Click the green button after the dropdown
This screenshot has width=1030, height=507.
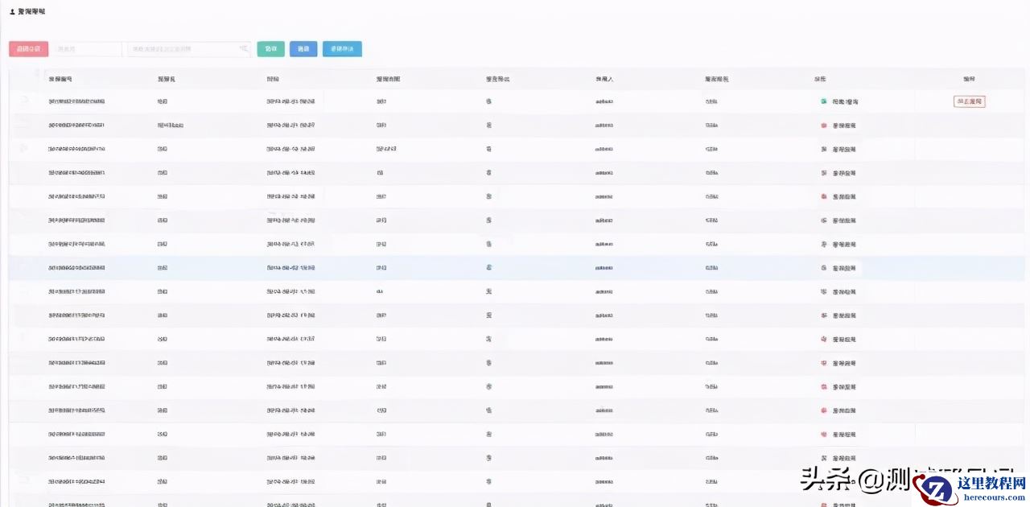pos(271,49)
